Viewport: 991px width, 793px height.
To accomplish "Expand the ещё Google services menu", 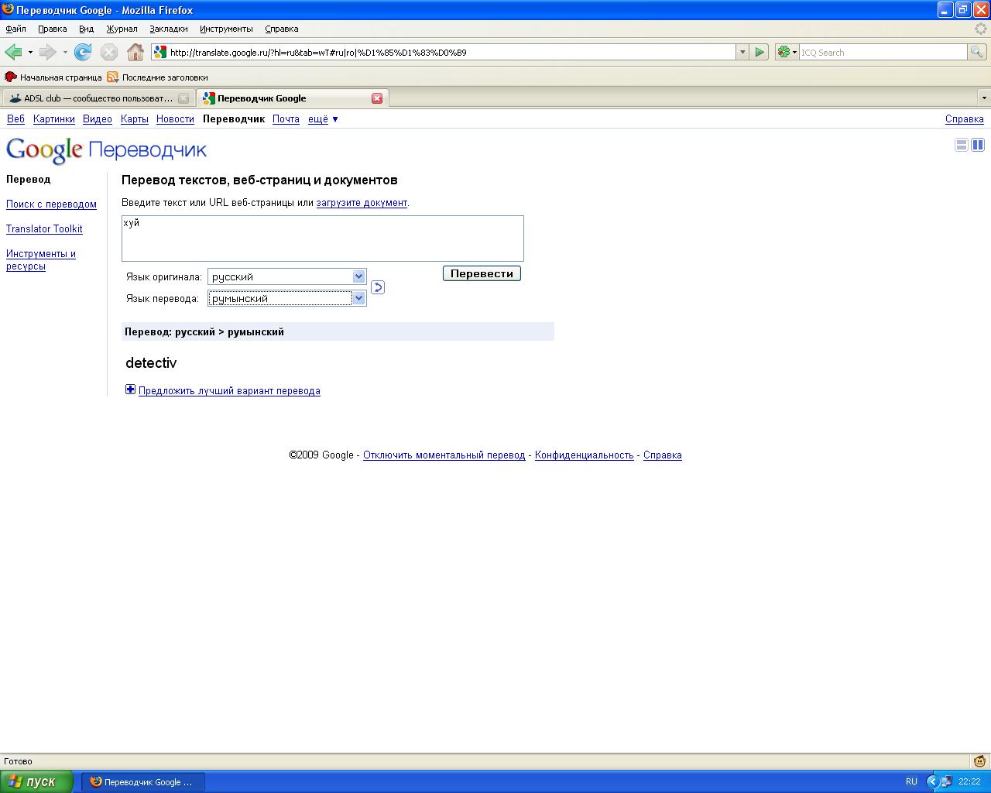I will pos(323,119).
